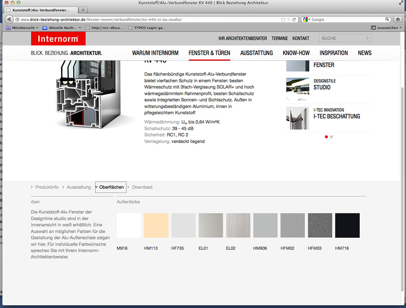The height and width of the screenshot is (308, 406).
Task: Select the first red carousel dot
Action: tap(326, 137)
